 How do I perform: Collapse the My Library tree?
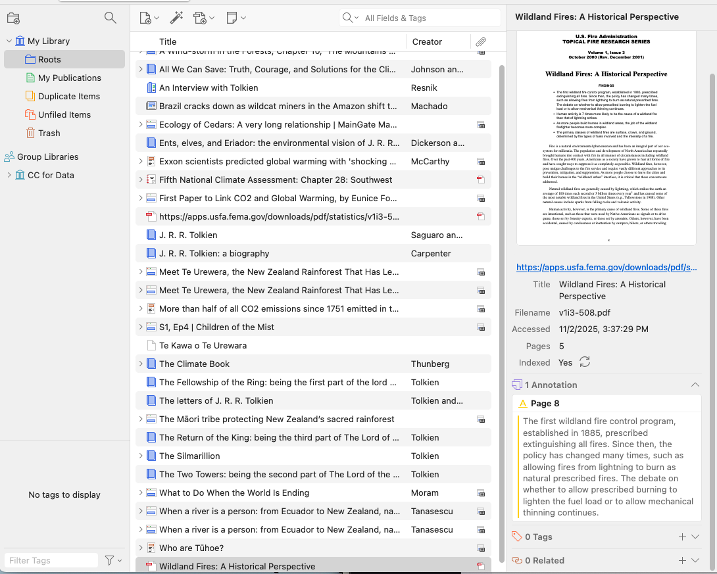(x=9, y=41)
